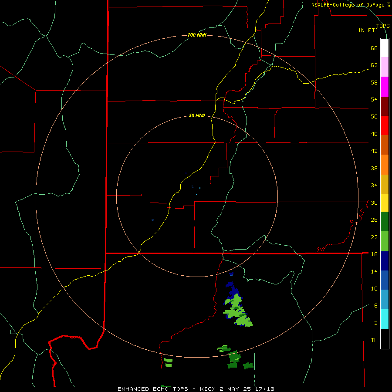Click the dark green legend band

tap(385, 222)
